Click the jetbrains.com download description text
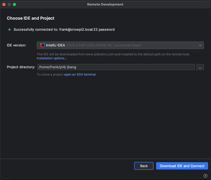The image size is (211, 180). click(x=113, y=54)
